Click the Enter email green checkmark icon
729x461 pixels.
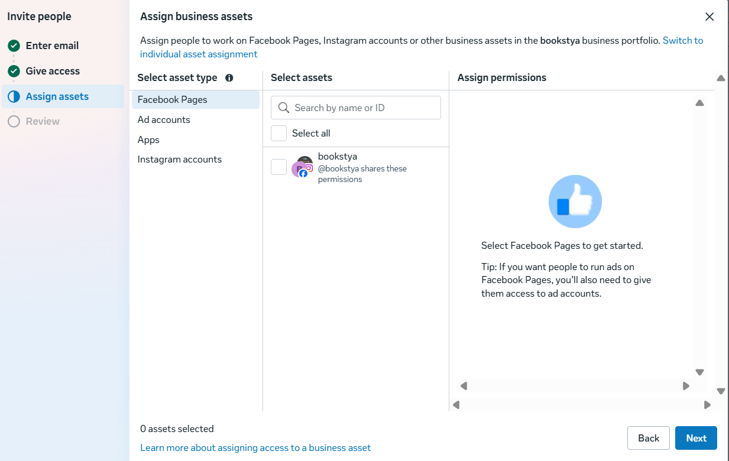click(14, 46)
